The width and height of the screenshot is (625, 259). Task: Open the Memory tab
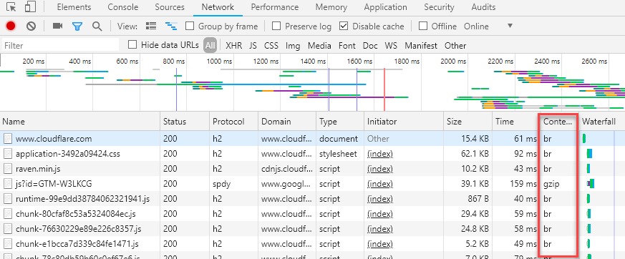coord(331,7)
